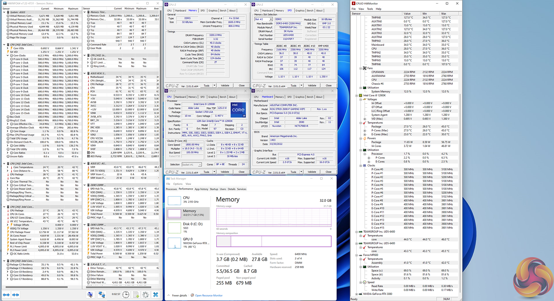Click the Open Resource Monitor link

coord(209,296)
